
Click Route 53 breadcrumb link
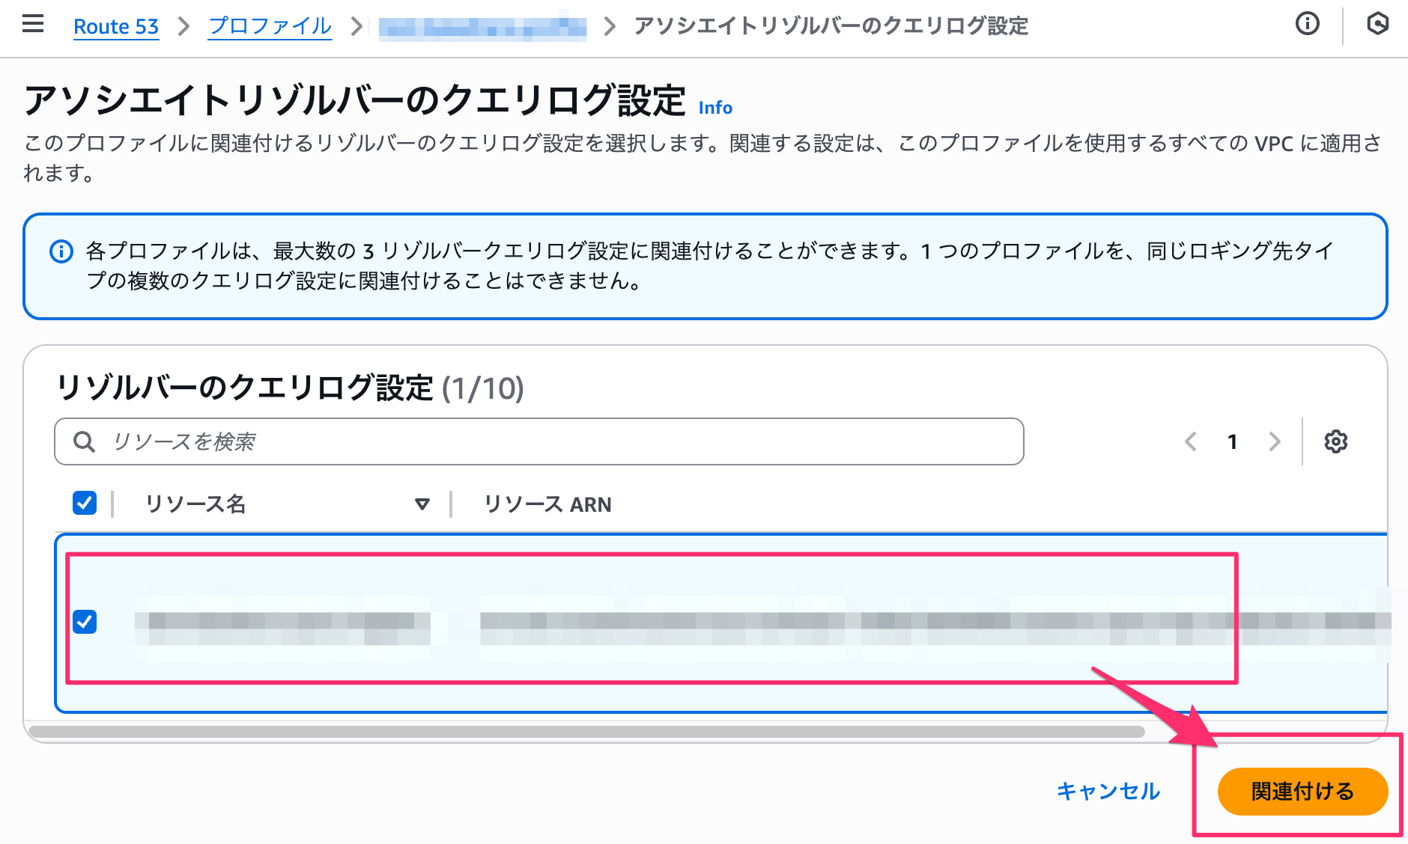(116, 27)
